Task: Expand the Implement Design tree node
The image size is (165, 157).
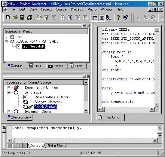Action: point(9,112)
